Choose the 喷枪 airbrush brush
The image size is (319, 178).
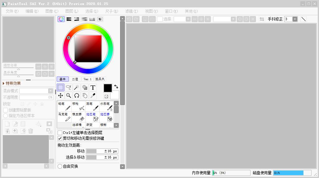(78, 106)
